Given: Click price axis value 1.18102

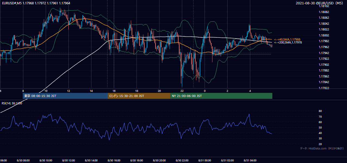Looking at the screenshot, I should [x=324, y=6].
